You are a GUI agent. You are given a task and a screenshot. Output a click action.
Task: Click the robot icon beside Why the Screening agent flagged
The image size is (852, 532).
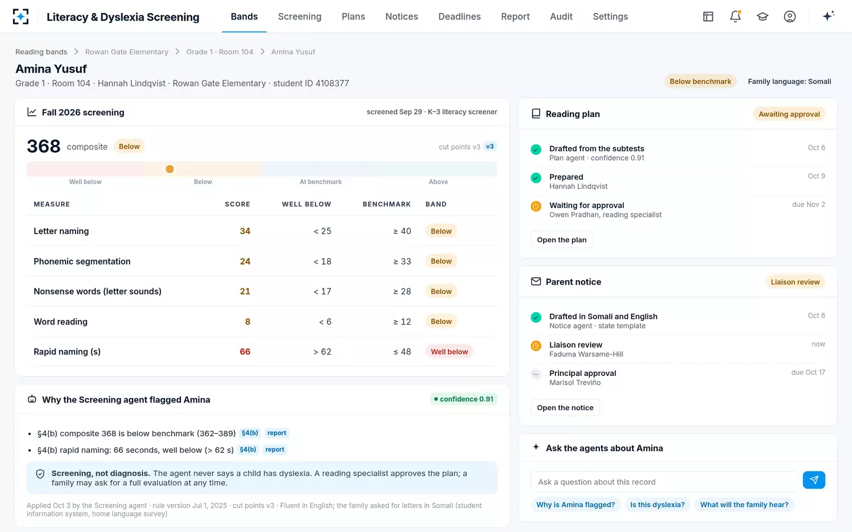tap(32, 400)
